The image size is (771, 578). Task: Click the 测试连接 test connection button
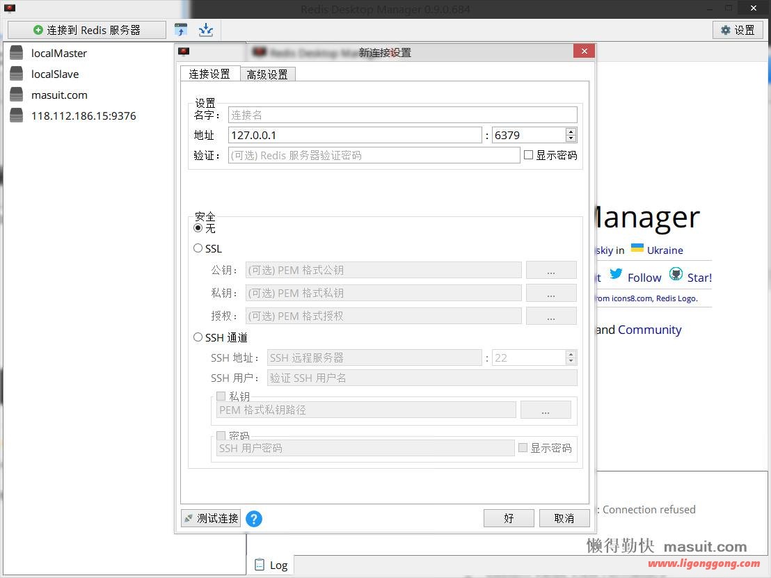click(211, 518)
